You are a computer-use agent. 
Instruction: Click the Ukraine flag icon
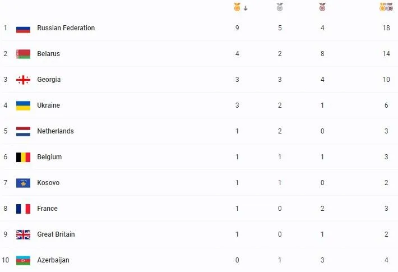(23, 105)
